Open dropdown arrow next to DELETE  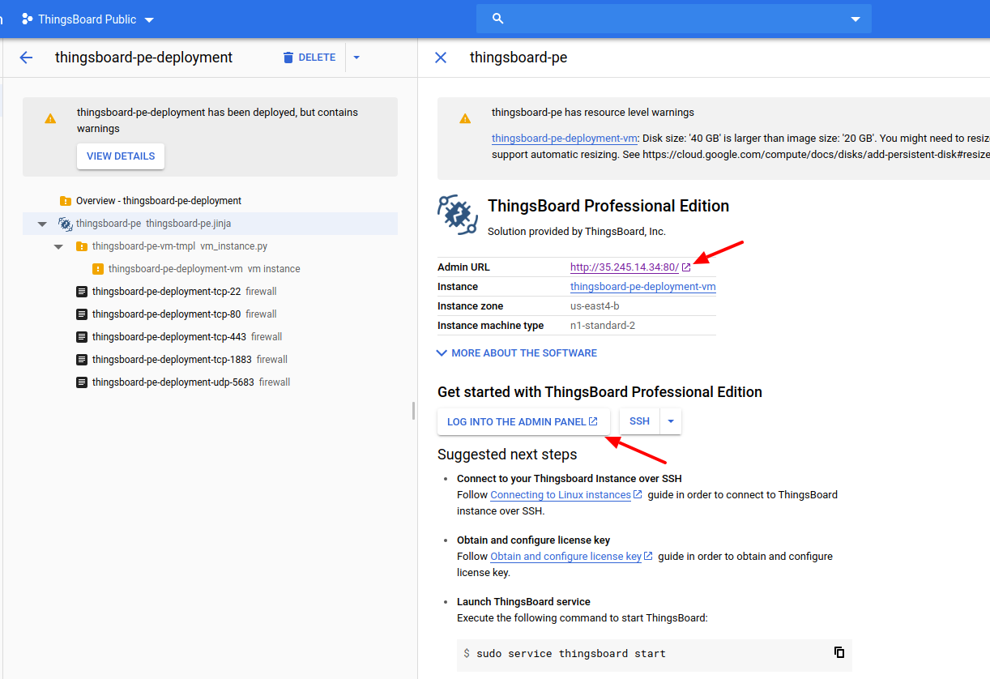pos(356,58)
